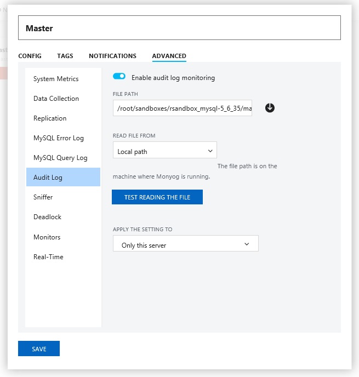Select Audit Log in the sidebar

[x=63, y=177]
